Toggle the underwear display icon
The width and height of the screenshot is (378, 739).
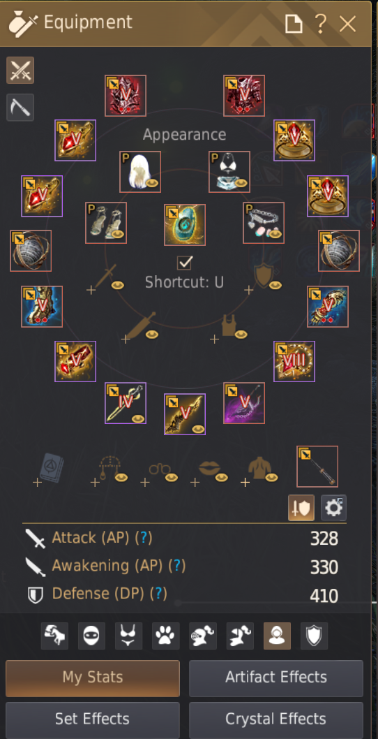pos(128,636)
